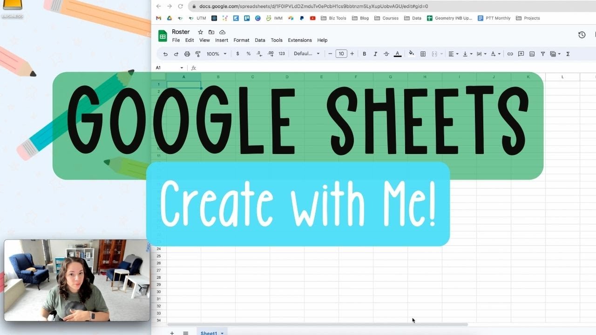Screen dimensions: 596x335
Task: Star the Roster document
Action: (200, 32)
